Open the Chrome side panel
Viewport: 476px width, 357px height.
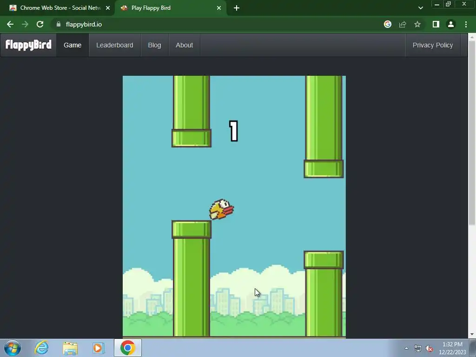pyautogui.click(x=436, y=24)
